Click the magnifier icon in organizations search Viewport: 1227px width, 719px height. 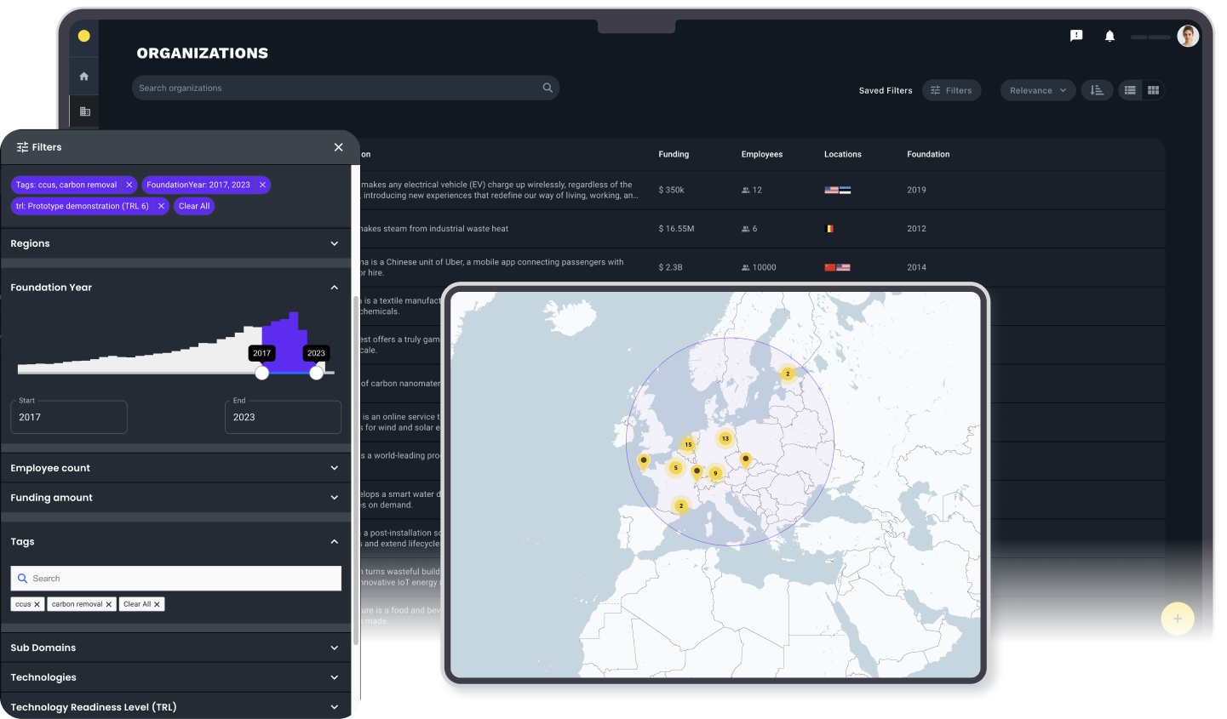548,88
